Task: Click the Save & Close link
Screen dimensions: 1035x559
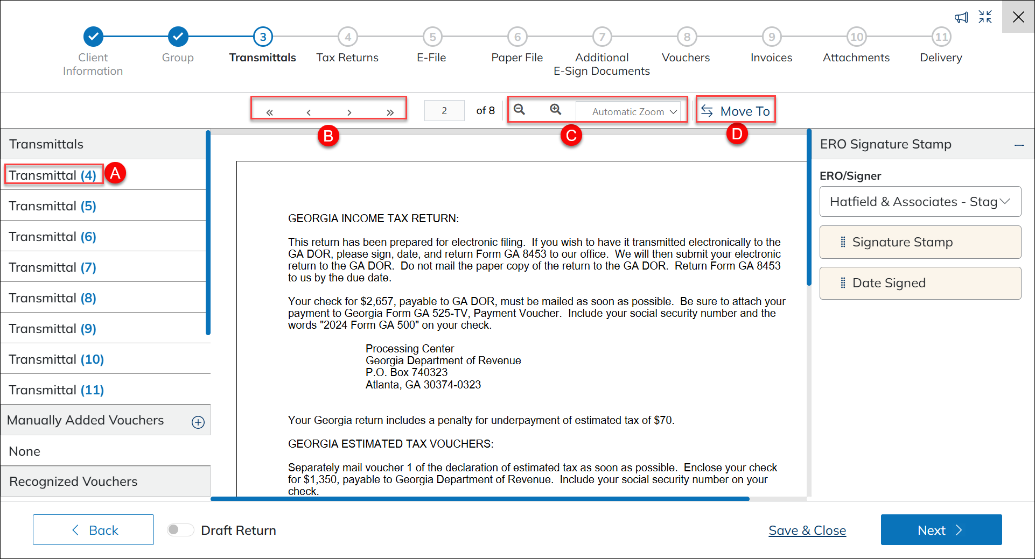Action: click(x=807, y=530)
